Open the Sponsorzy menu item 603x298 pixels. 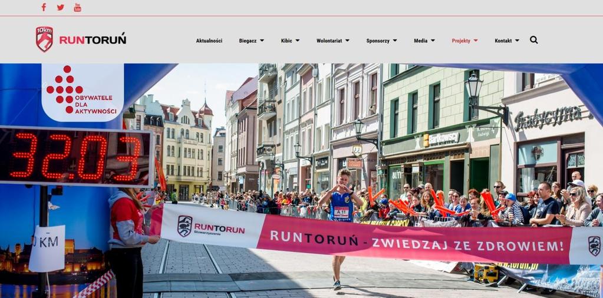coord(378,41)
